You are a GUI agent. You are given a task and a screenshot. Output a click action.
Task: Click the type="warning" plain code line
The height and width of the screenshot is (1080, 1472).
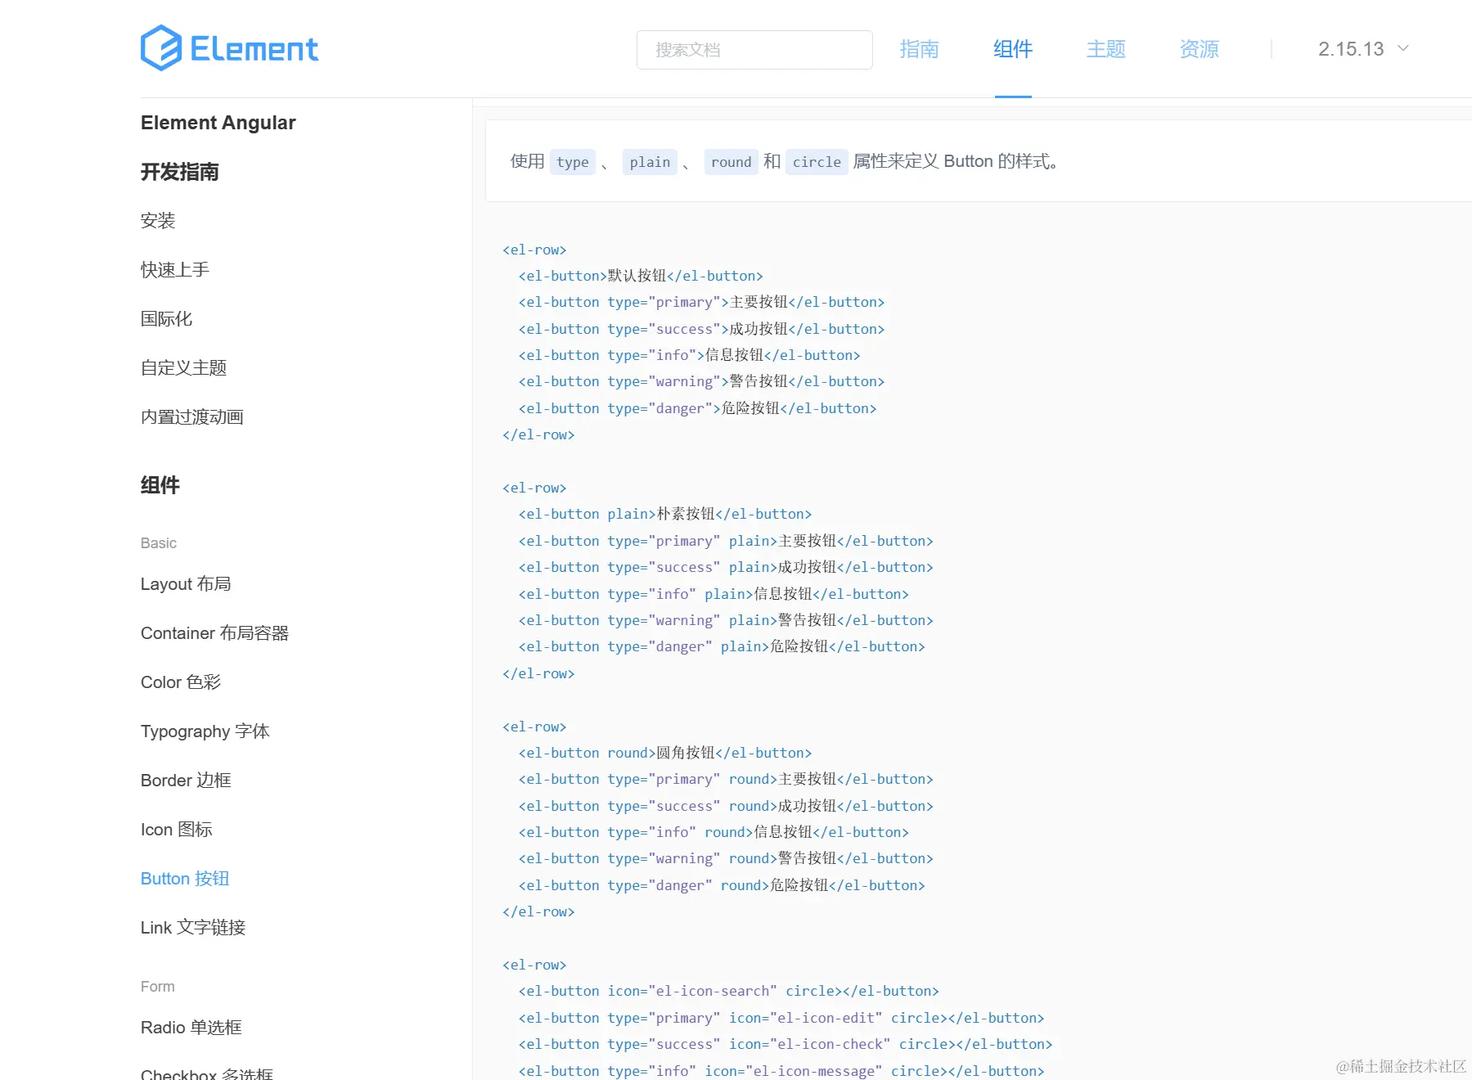(726, 620)
